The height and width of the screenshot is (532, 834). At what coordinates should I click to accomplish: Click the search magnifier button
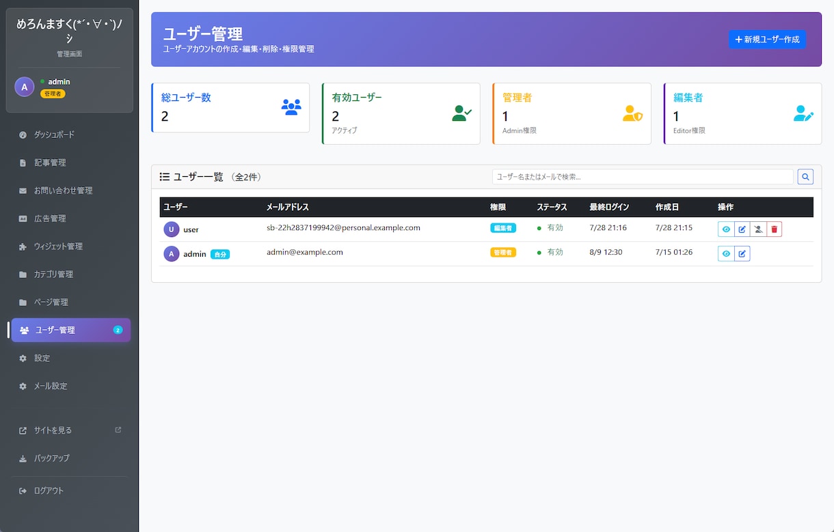tap(806, 177)
